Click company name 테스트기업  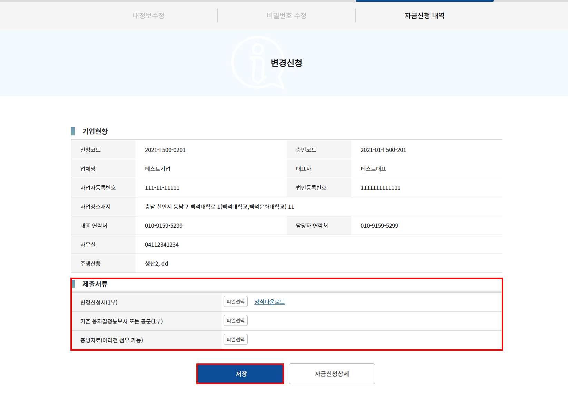[158, 169]
